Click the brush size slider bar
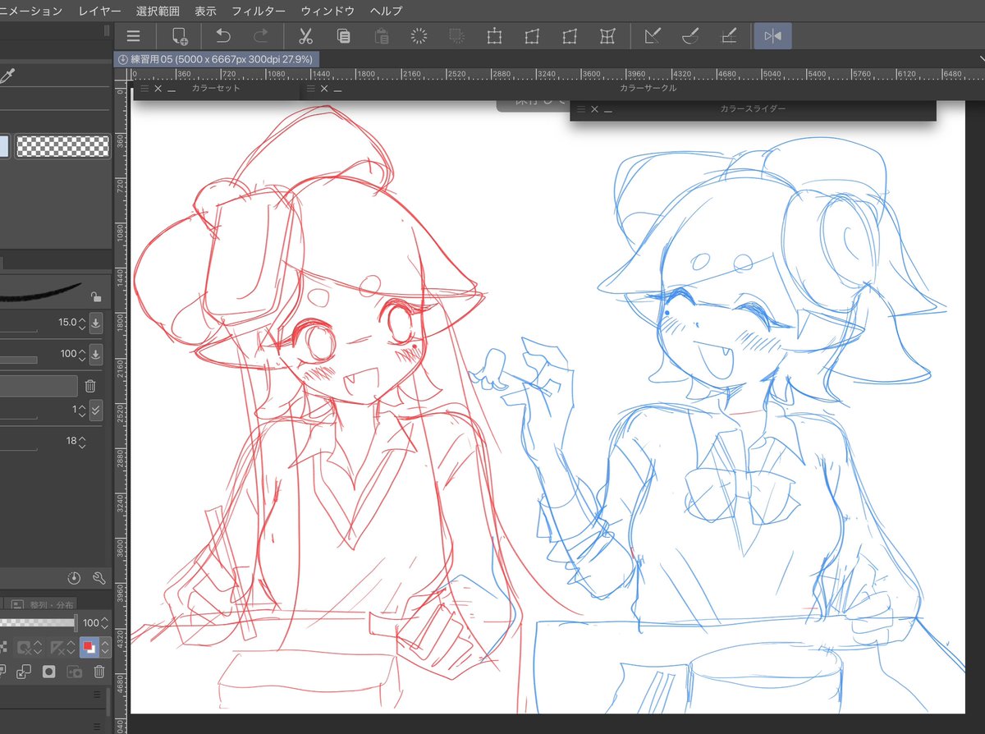Screen dimensions: 985x734 [x=19, y=331]
